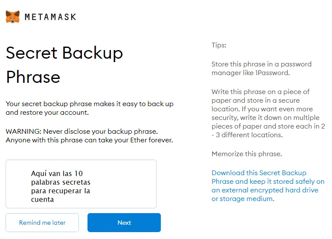Image resolution: width=332 pixels, height=239 pixels.
Task: Click the "Store this phrase in a password" tip
Action: tap(261, 64)
